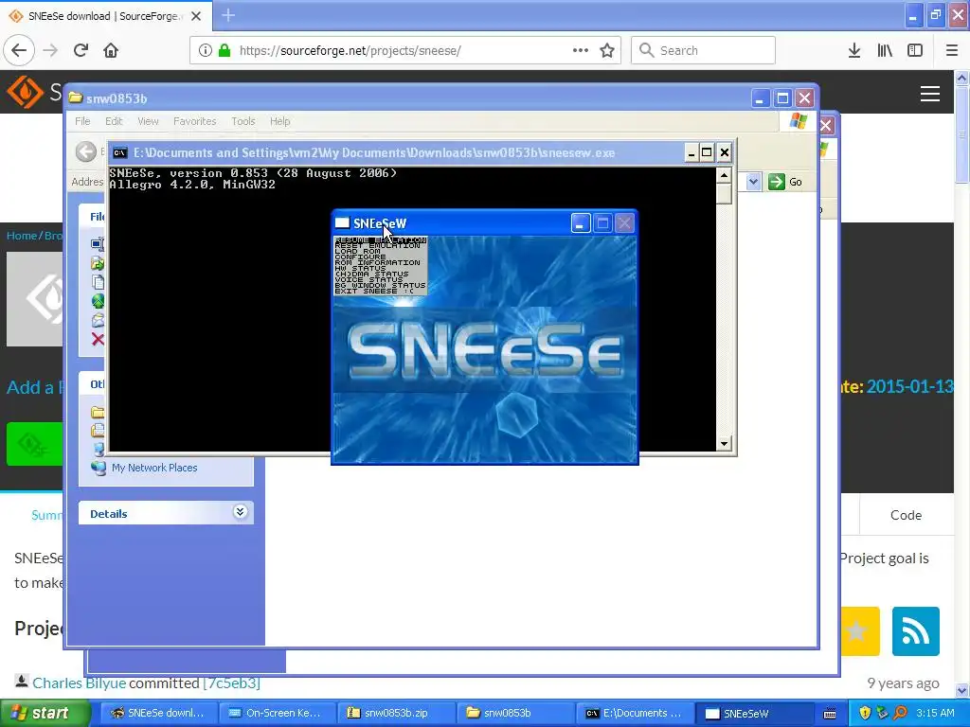Toggle the Firefox sidebar view
The image size is (970, 727).
[915, 50]
